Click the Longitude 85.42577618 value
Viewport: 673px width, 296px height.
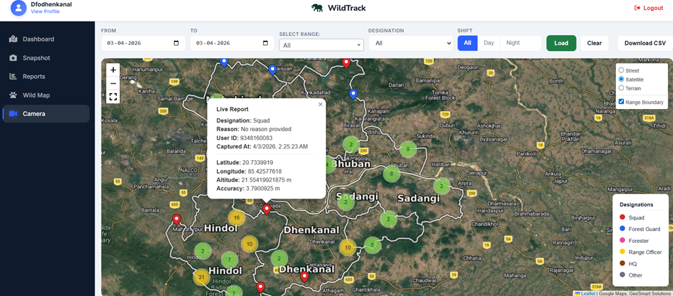point(265,171)
